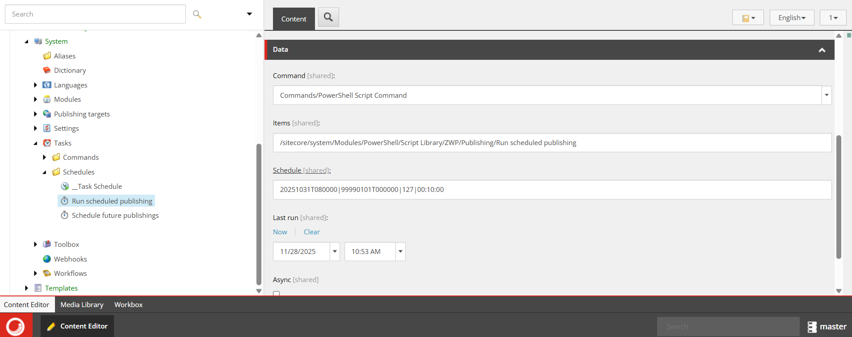Image resolution: width=852 pixels, height=337 pixels.
Task: Expand the Commands tree node
Action: coord(44,157)
